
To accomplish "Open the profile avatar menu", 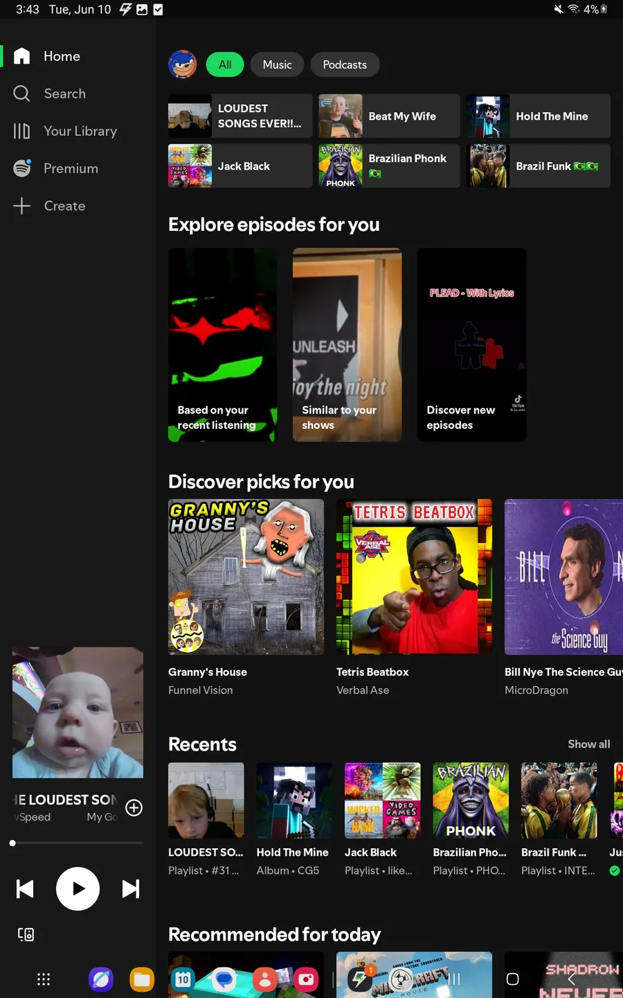I will pos(183,64).
